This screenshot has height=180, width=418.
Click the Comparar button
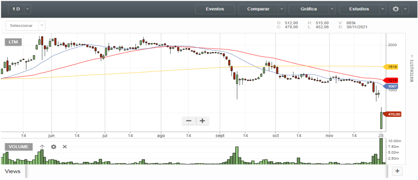258,9
